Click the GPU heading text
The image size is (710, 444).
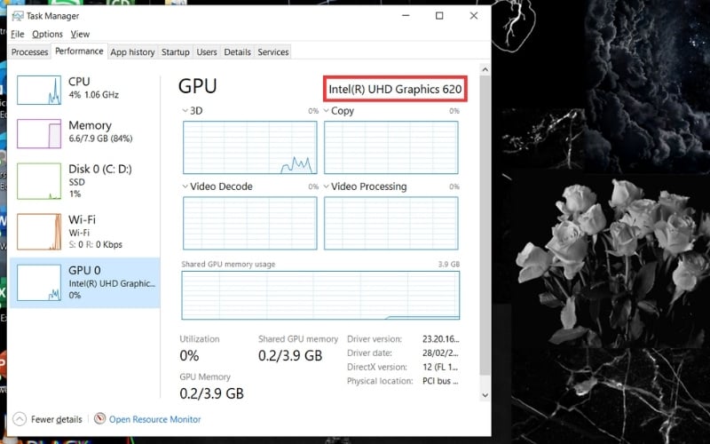pyautogui.click(x=197, y=86)
